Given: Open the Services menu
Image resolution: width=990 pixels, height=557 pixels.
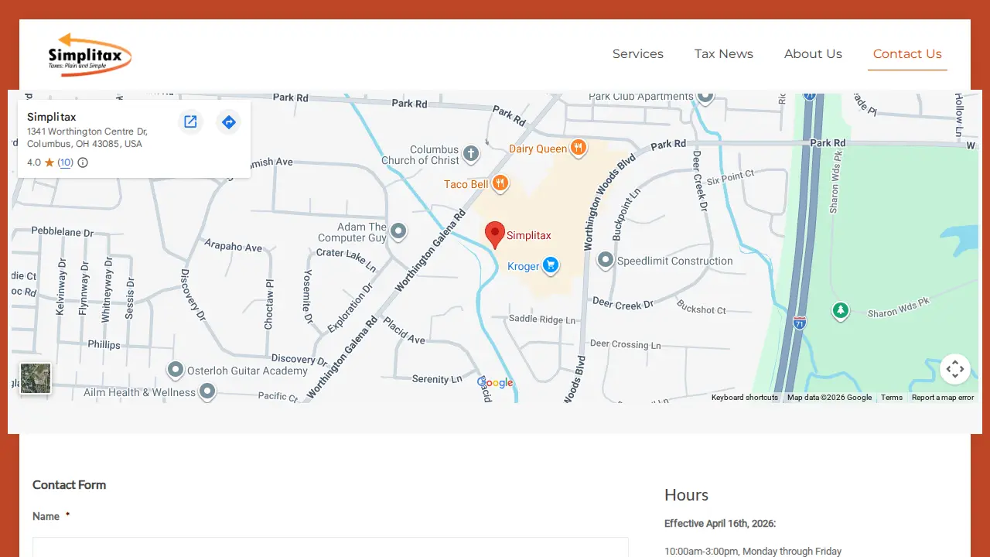Looking at the screenshot, I should [x=638, y=54].
